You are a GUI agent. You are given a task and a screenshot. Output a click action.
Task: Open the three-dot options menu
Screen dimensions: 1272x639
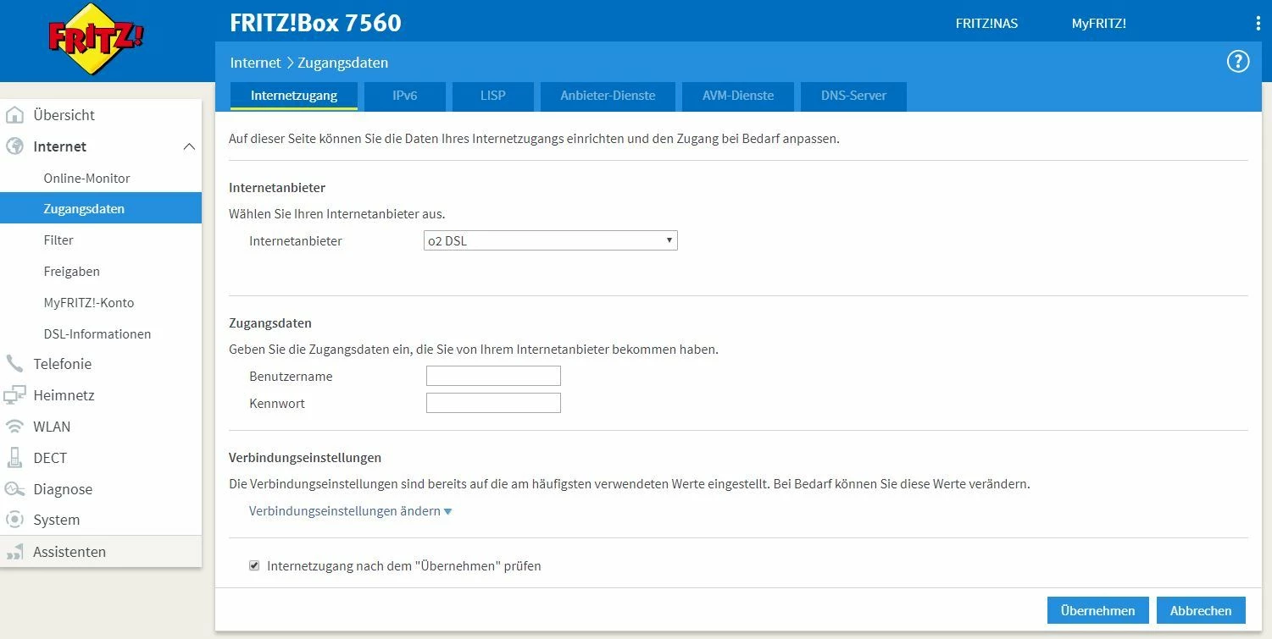click(x=1258, y=24)
